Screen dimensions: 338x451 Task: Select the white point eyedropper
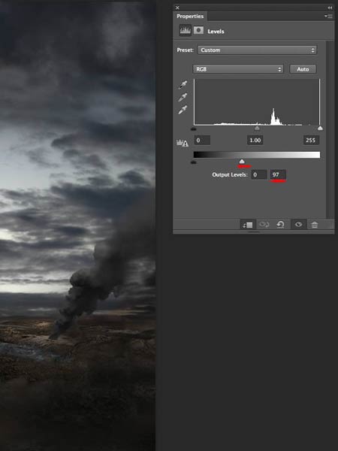click(x=183, y=110)
